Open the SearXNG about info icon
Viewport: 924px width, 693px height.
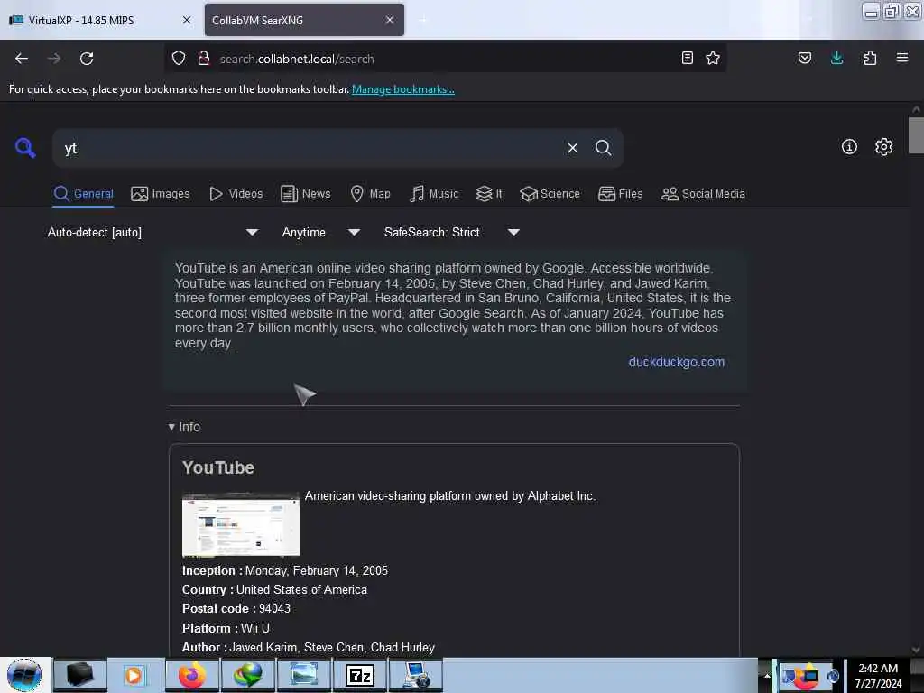coord(849,147)
